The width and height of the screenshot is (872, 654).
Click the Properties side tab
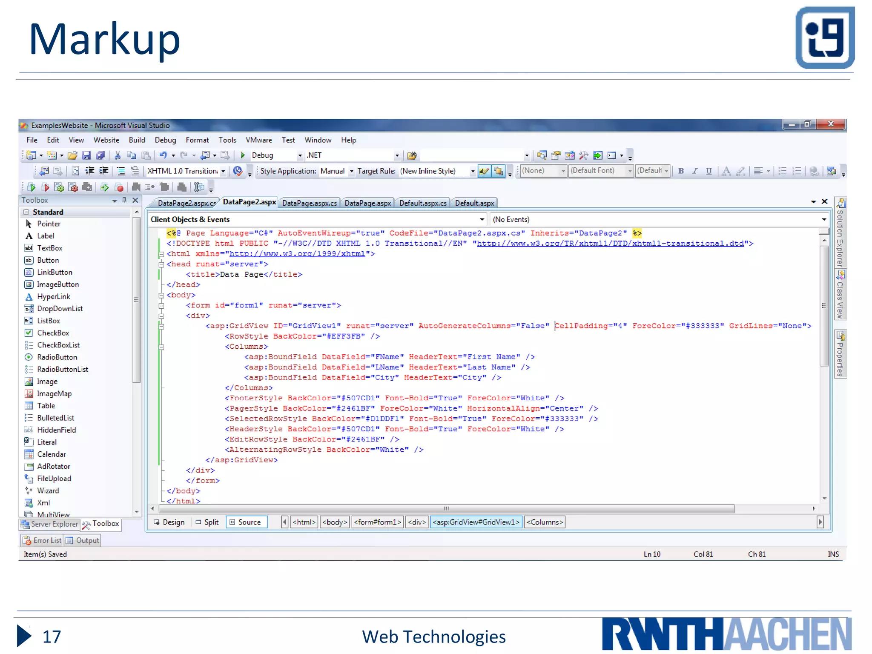(840, 354)
